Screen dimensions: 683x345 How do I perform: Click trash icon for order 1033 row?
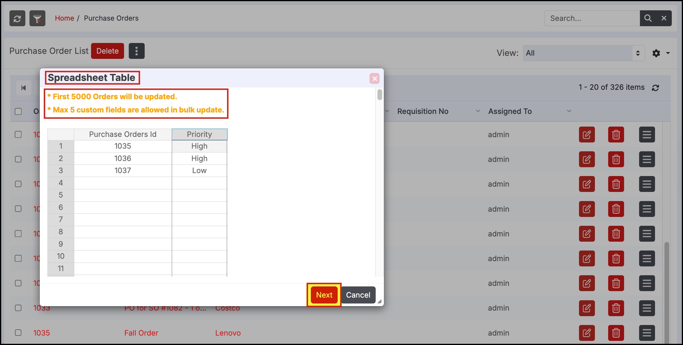[x=616, y=308]
